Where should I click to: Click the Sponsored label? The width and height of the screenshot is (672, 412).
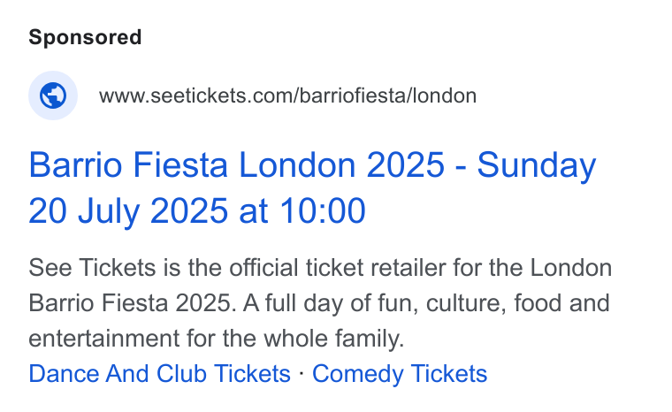click(x=85, y=37)
